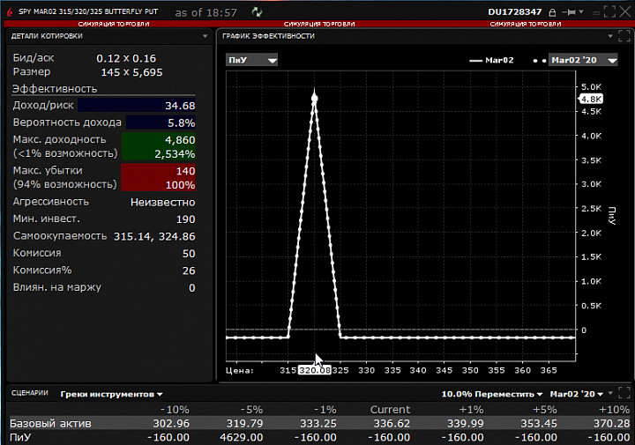Click the Бид/аск value 0.12 x 0.16
Viewport: 635px width, 445px height.
pos(126,59)
